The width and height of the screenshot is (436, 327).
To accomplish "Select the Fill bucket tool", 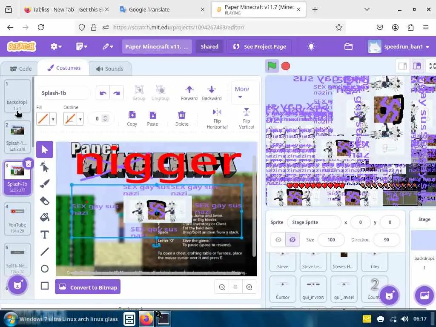I will tap(44, 218).
